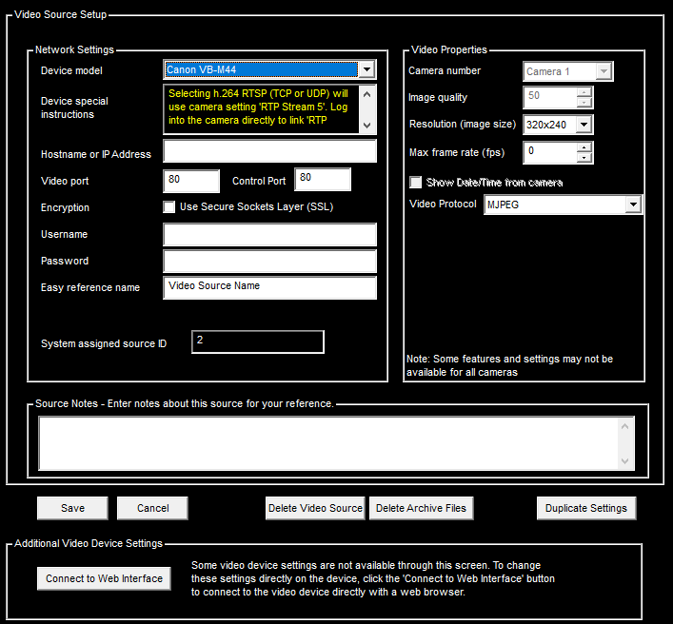This screenshot has width=673, height=624.
Task: Open the Device model dropdown arrow
Action: [x=367, y=69]
